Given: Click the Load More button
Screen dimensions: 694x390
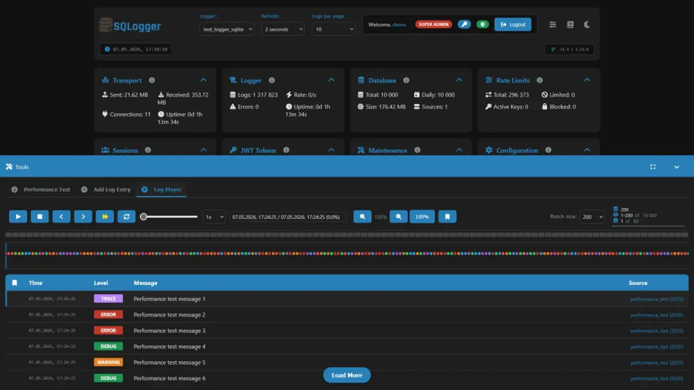Looking at the screenshot, I should (347, 375).
